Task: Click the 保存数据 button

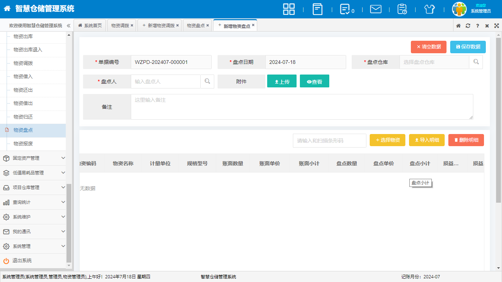Action: 468,47
